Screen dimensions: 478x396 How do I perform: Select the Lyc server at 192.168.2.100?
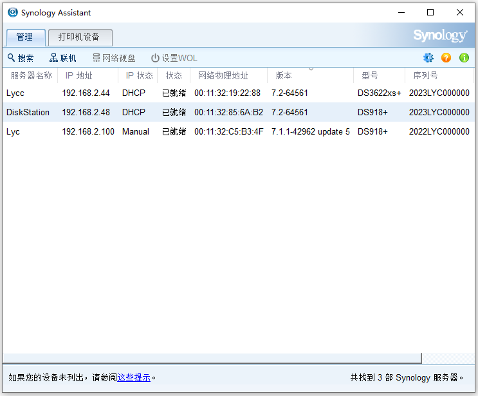click(239, 131)
